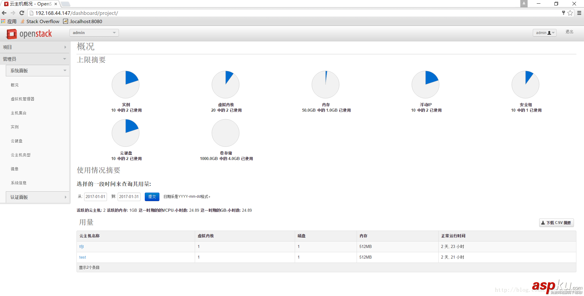The width and height of the screenshot is (584, 296).
Task: Open a new browser tab
Action: pos(66,4)
